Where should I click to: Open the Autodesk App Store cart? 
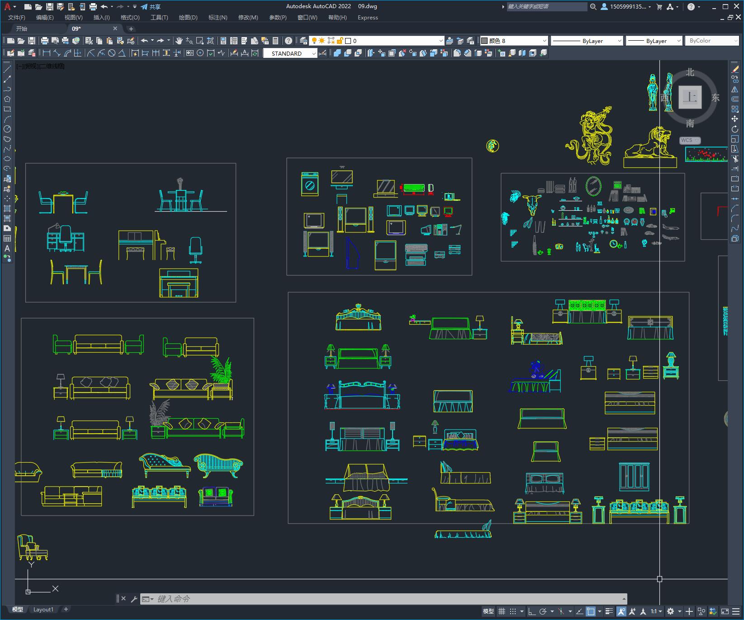pyautogui.click(x=659, y=7)
